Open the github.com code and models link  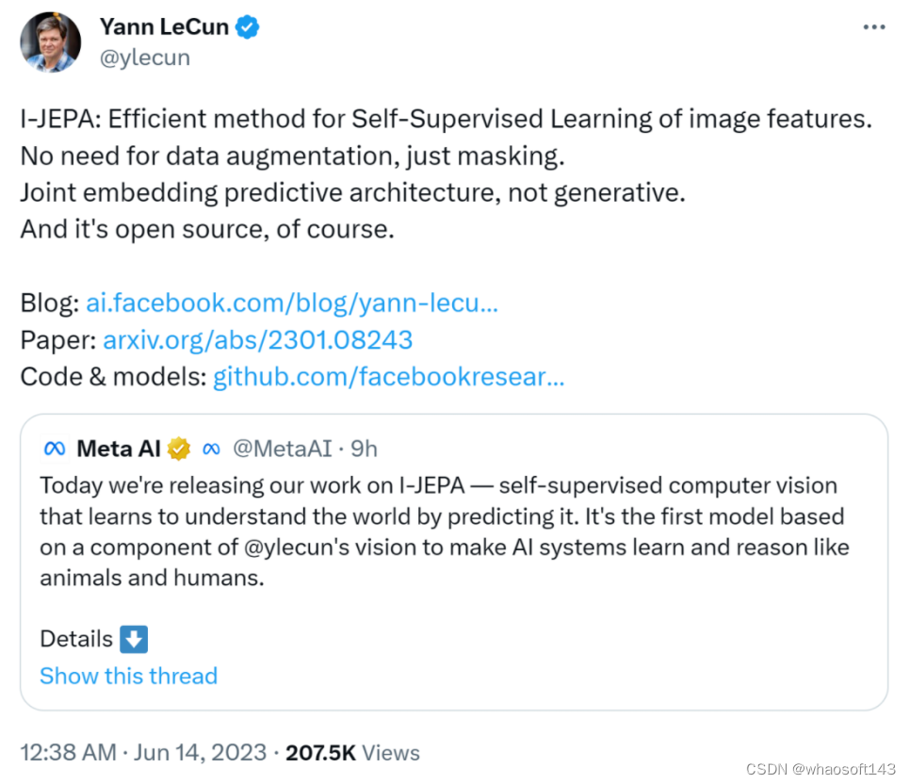[x=389, y=377]
